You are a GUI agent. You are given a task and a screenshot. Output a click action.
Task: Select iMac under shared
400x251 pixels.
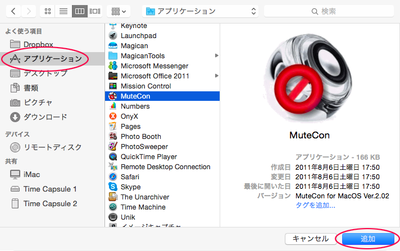[52, 174]
